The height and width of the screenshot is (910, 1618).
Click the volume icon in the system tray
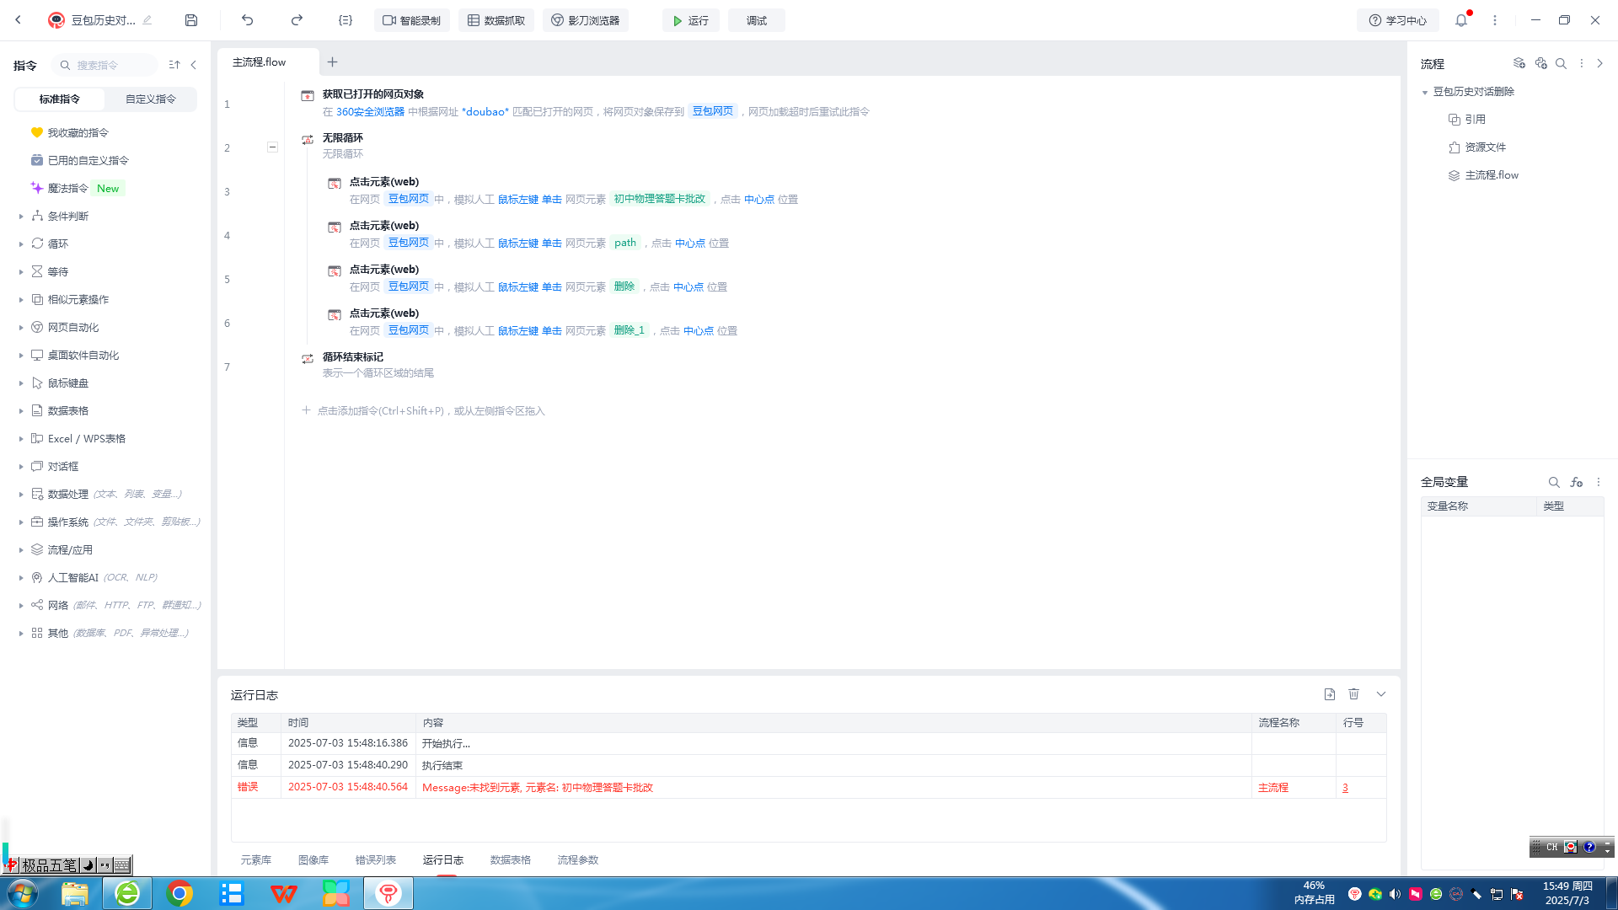pyautogui.click(x=1396, y=894)
